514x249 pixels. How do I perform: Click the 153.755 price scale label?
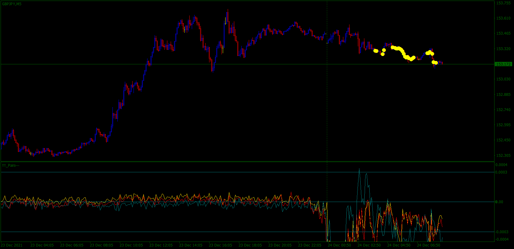[x=503, y=3]
